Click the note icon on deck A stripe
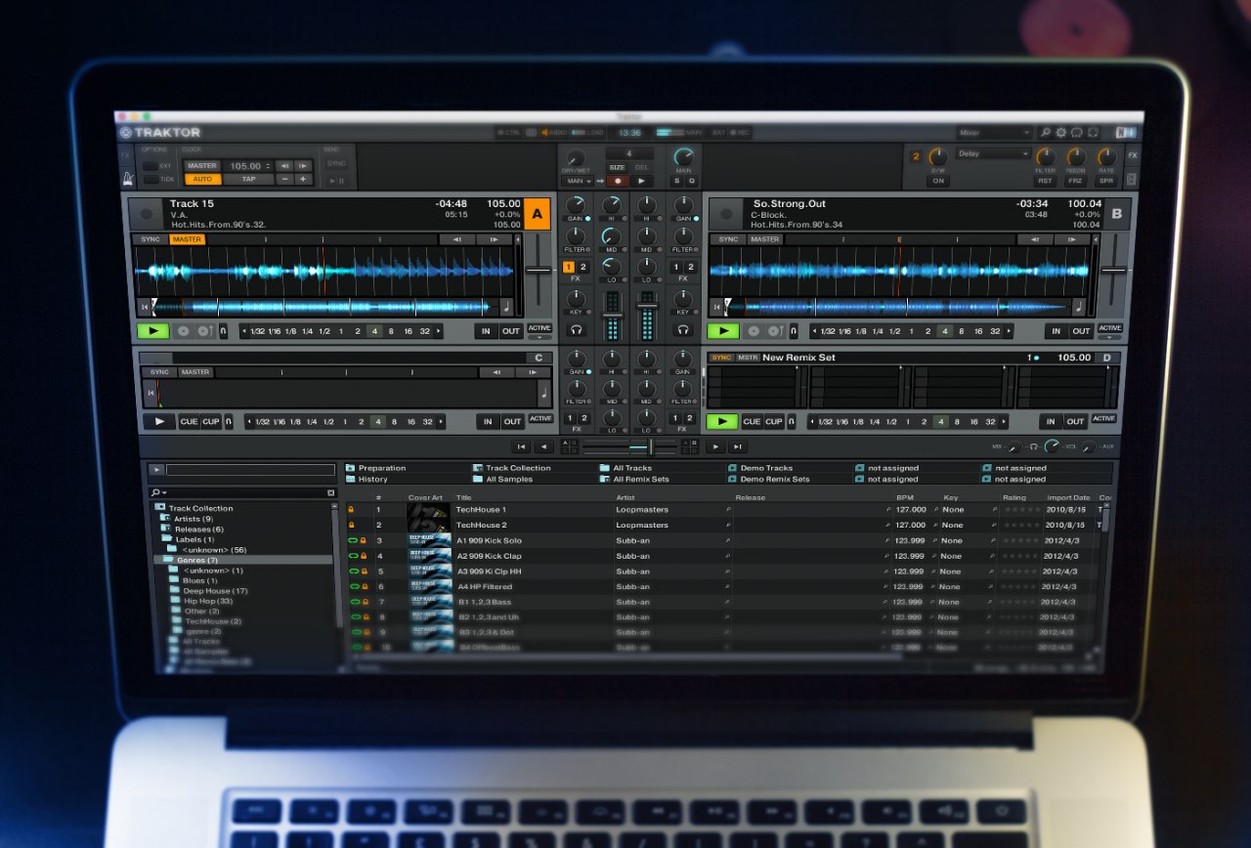Viewport: 1251px width, 848px height. (506, 307)
